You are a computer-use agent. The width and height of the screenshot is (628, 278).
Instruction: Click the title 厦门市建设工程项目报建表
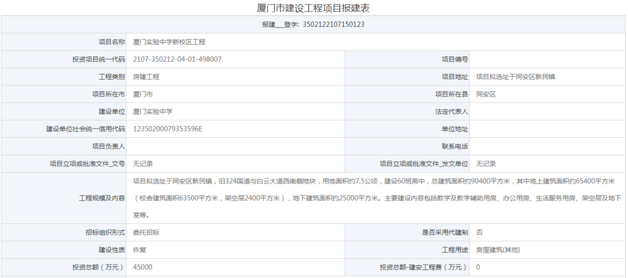[313, 8]
